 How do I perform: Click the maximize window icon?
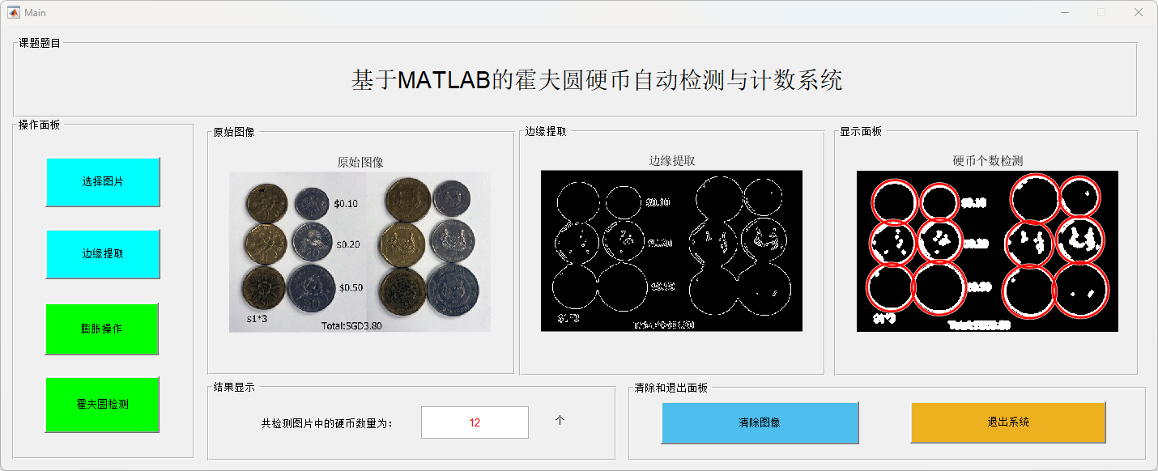pyautogui.click(x=1101, y=12)
